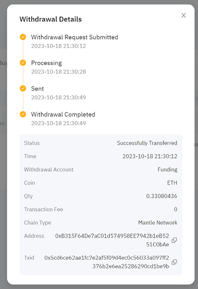Viewport: 198px width, 289px height.
Task: Close the Withdrawal Details dialog
Action: [x=184, y=15]
